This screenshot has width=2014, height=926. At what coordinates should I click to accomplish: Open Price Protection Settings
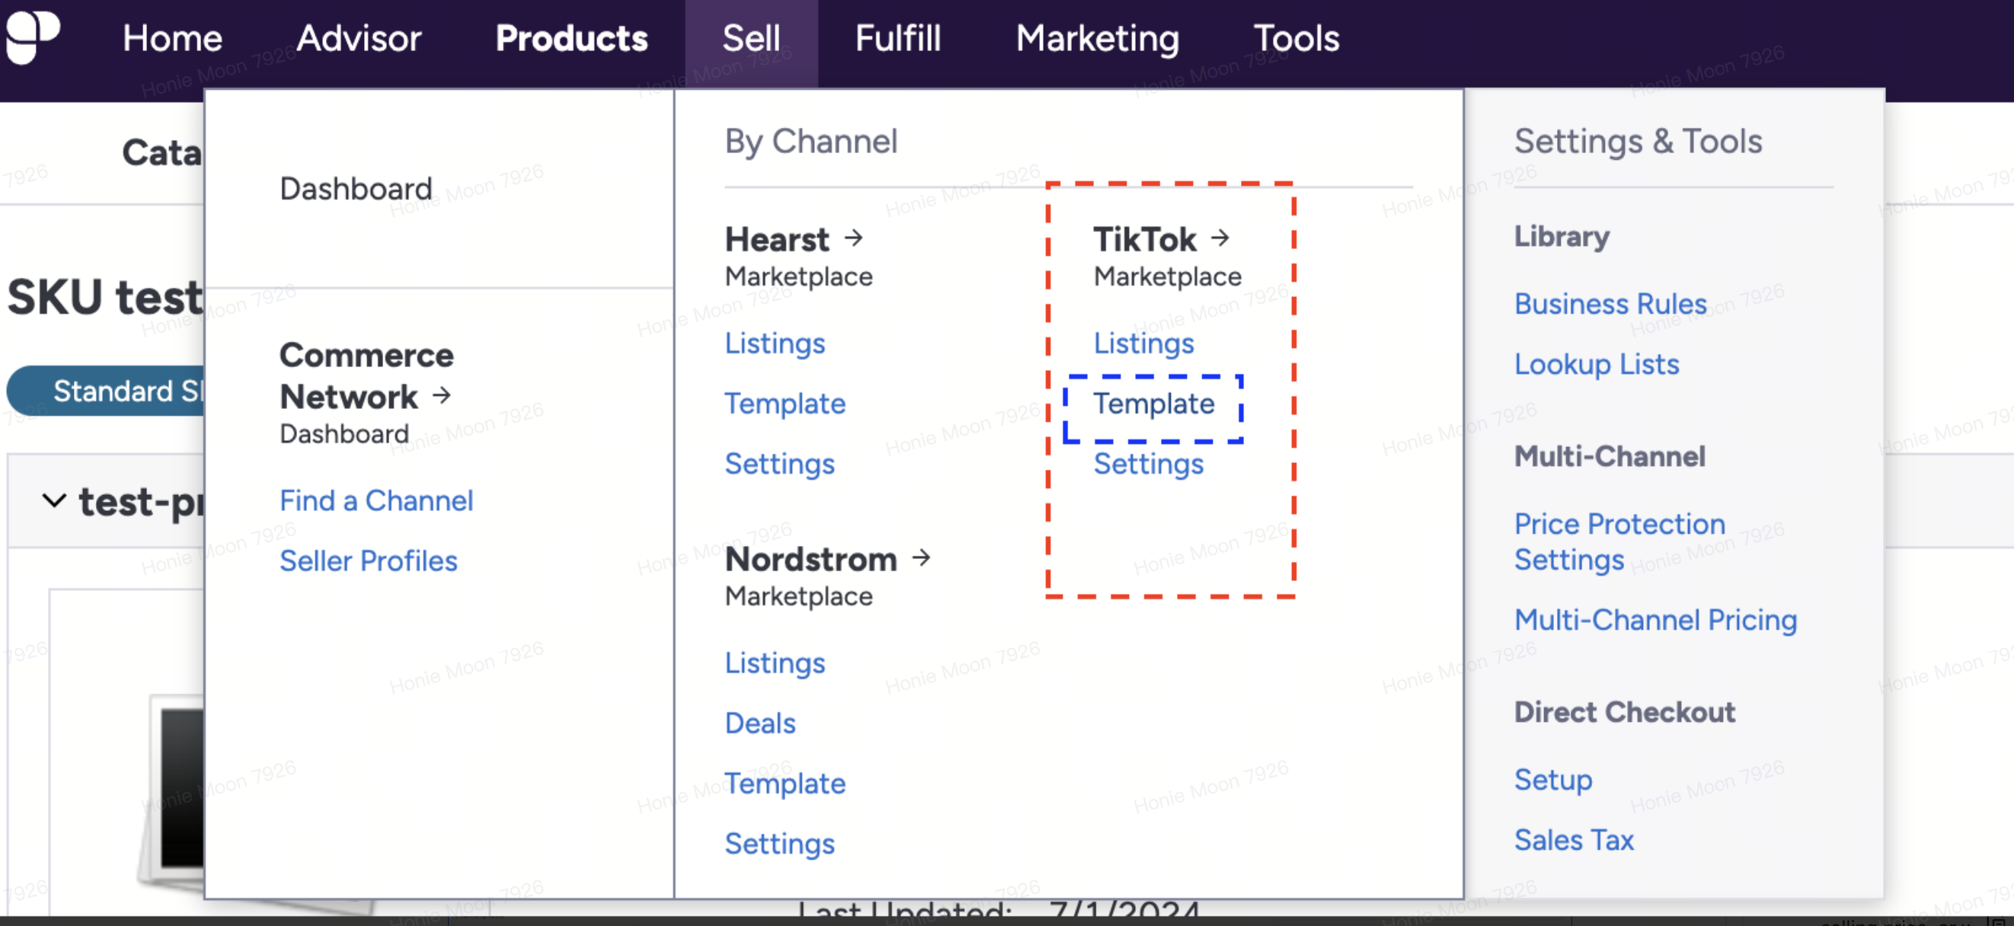click(x=1619, y=541)
